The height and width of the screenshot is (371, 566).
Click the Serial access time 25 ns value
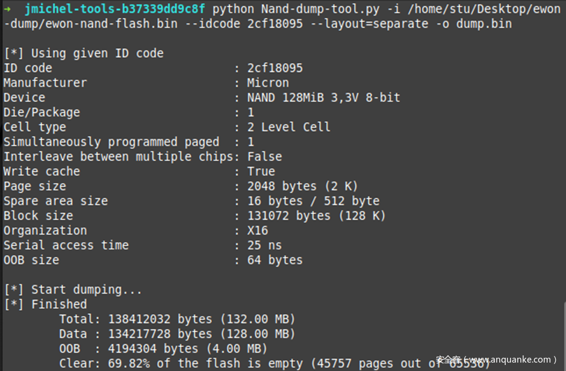coord(264,245)
